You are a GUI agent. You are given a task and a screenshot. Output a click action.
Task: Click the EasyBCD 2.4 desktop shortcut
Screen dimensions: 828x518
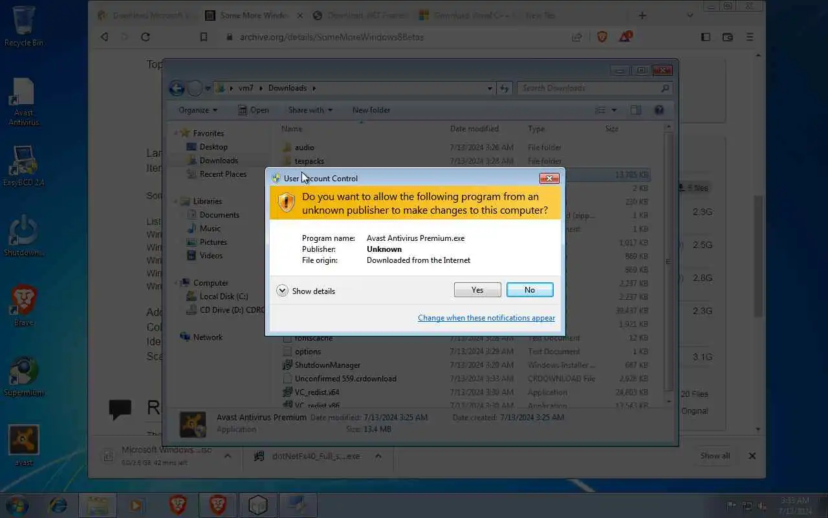coord(24,165)
